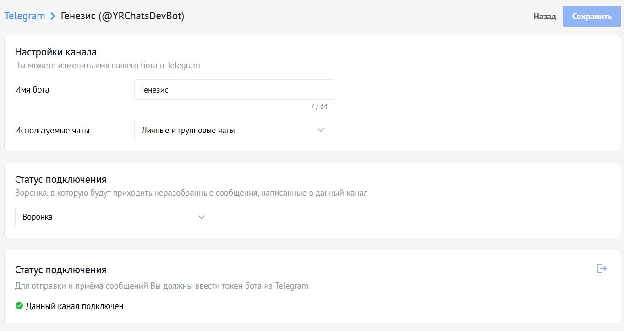Click the Данный канал подключен status text
This screenshot has height=331, width=624.
(x=75, y=306)
